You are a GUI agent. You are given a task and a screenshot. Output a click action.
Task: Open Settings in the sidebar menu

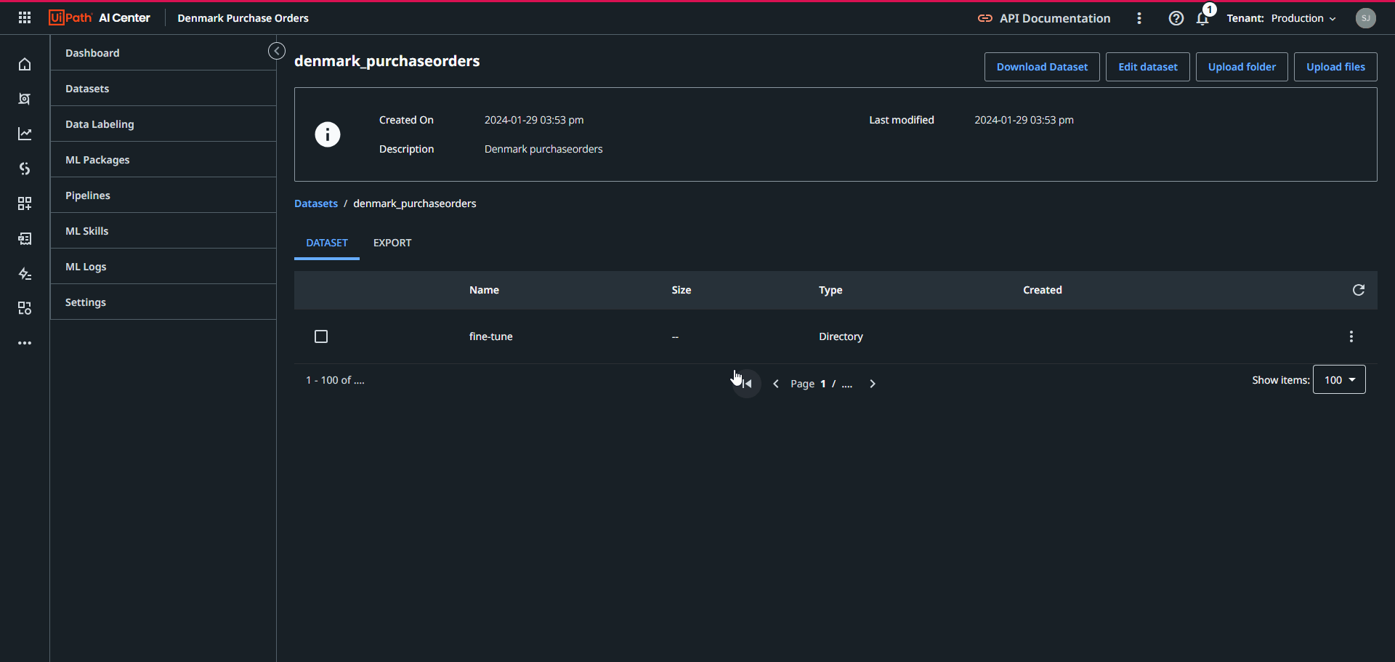[x=85, y=302]
